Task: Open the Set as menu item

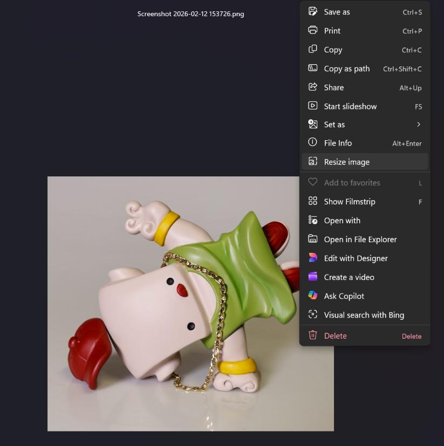Action: click(x=365, y=124)
